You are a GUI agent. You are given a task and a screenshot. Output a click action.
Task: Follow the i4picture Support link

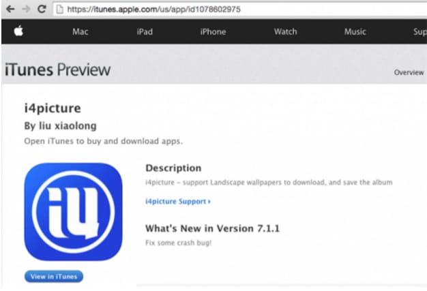[x=178, y=202]
